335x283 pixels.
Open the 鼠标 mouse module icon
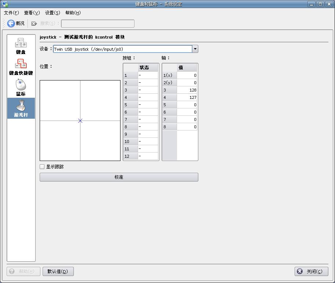(x=21, y=87)
